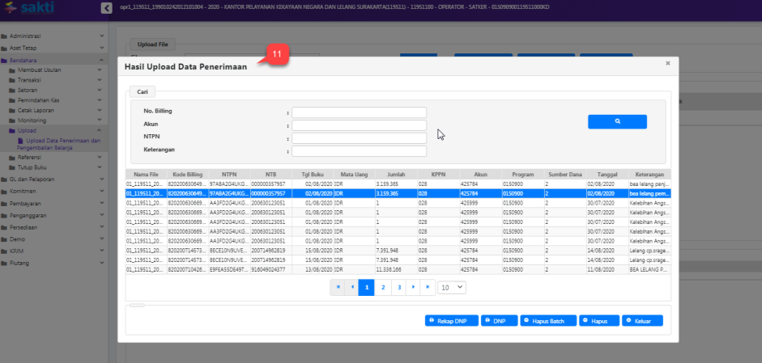Go to the next results page
The height and width of the screenshot is (363, 762).
coord(413,287)
